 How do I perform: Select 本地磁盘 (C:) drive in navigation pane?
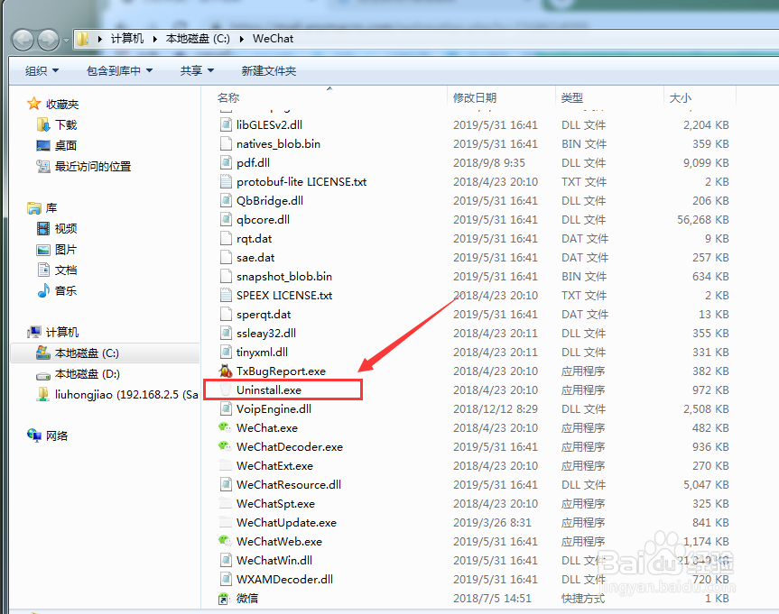point(106,353)
